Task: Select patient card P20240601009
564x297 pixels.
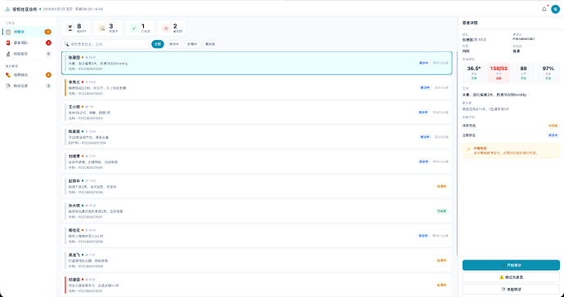Action: click(257, 260)
